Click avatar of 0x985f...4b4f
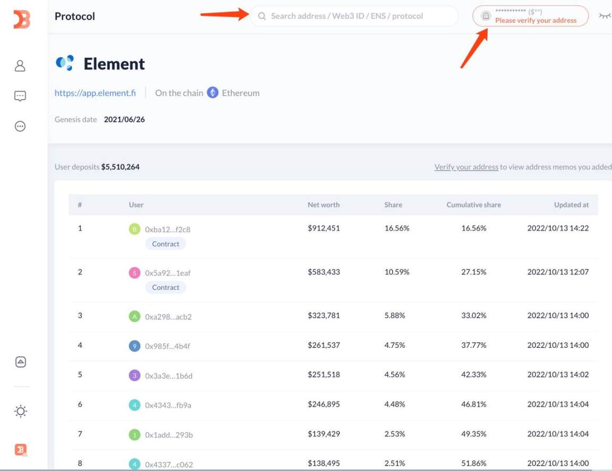 134,346
